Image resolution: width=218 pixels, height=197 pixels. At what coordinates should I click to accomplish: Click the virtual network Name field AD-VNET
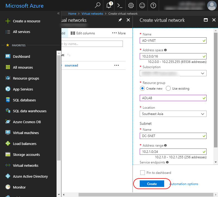coord(173,41)
